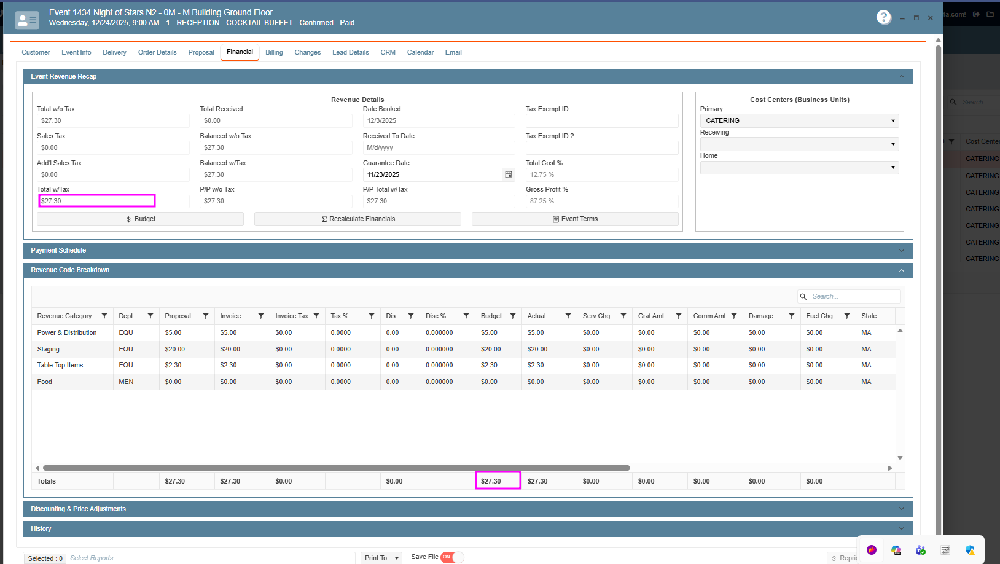Click the customer contact card icon
This screenshot has height=564, width=1000.
point(27,20)
